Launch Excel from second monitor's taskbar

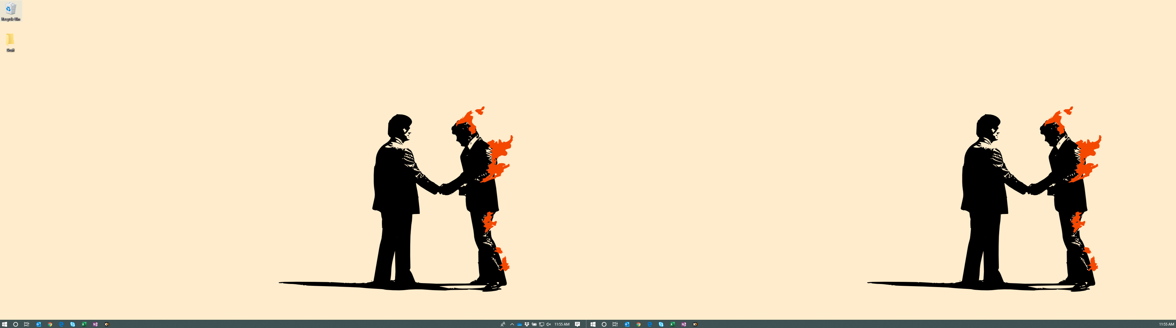pyautogui.click(x=672, y=324)
